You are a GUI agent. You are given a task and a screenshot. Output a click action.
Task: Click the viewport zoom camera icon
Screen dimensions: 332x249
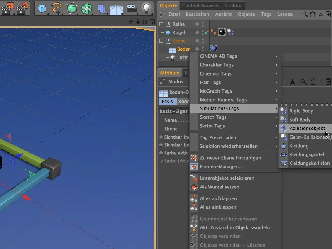[x=138, y=22]
